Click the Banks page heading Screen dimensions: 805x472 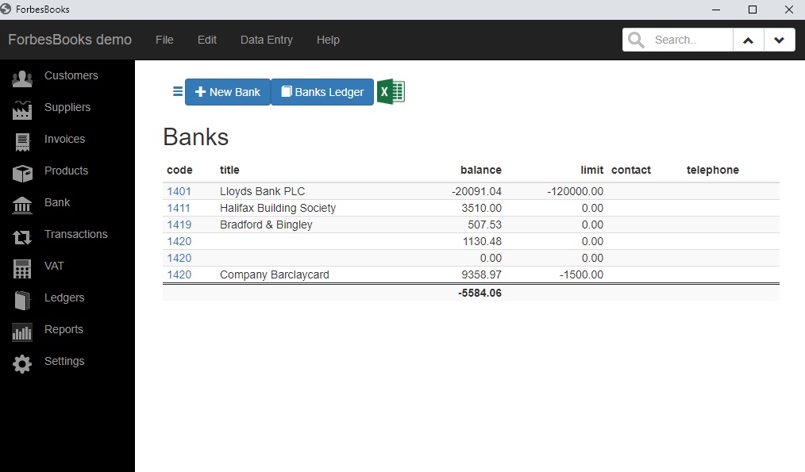[195, 137]
